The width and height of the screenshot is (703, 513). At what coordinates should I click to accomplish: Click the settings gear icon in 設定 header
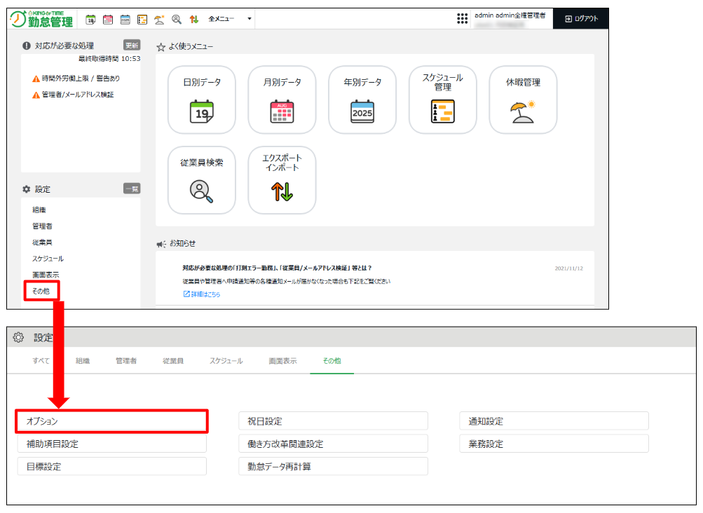(18, 337)
